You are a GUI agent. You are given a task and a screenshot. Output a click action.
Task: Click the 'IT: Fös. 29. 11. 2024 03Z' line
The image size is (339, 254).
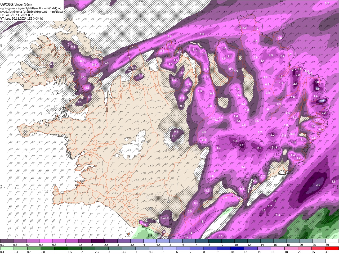pos(17,15)
